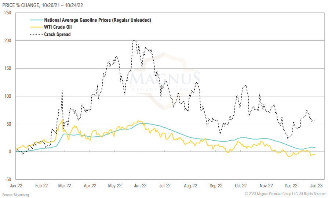Click the Jan-22 x-axis label

pyautogui.click(x=16, y=186)
